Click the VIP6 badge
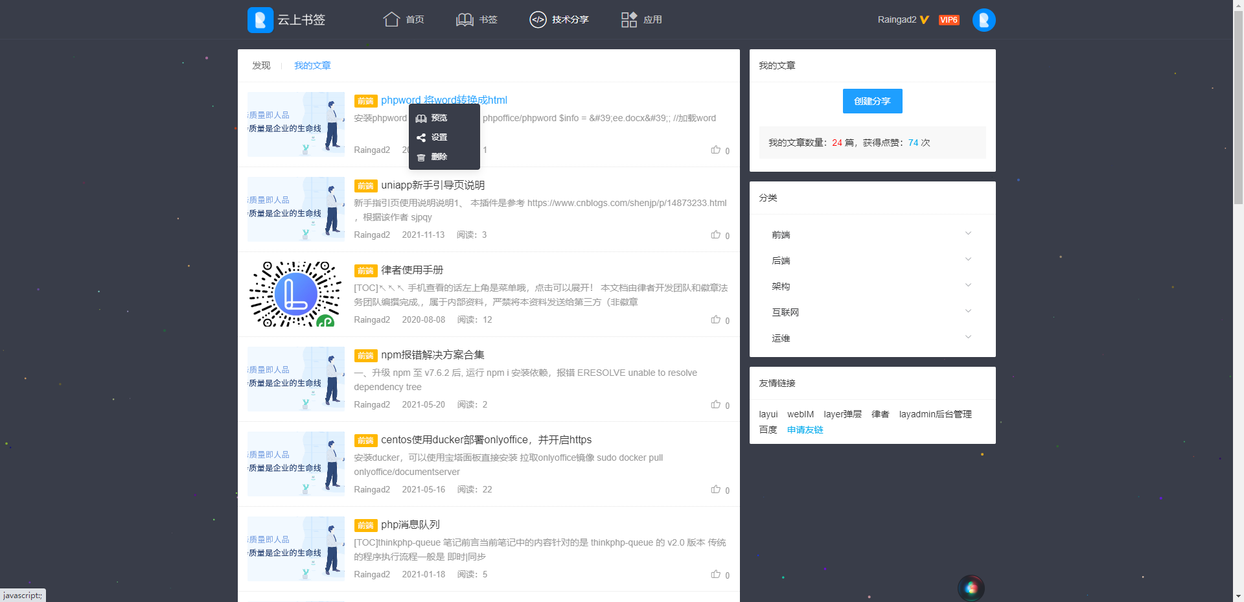The width and height of the screenshot is (1244, 602). [949, 20]
